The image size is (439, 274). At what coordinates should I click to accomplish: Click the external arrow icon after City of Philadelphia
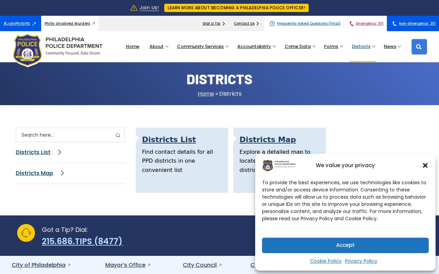coord(69,265)
